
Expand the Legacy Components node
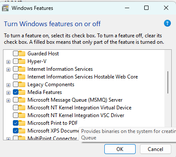9,85
